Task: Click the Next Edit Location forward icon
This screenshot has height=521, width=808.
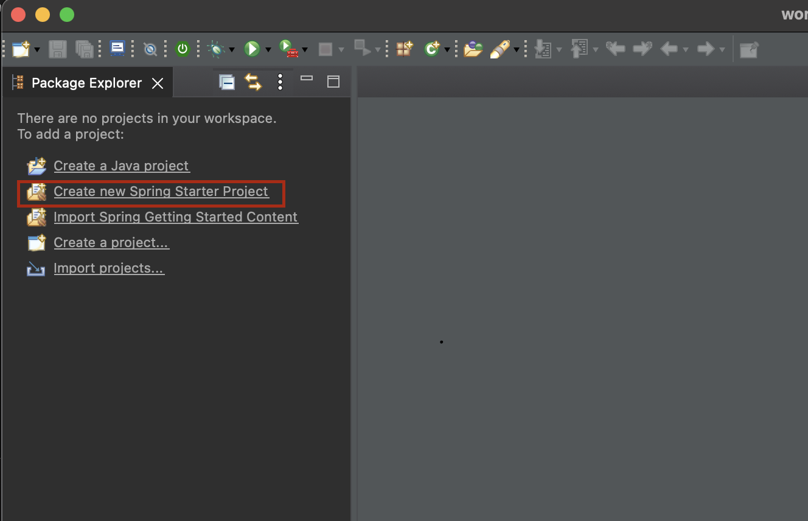Action: (x=643, y=49)
